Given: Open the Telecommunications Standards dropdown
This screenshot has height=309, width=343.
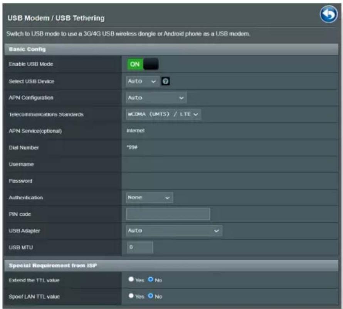Looking at the screenshot, I should pyautogui.click(x=163, y=115).
